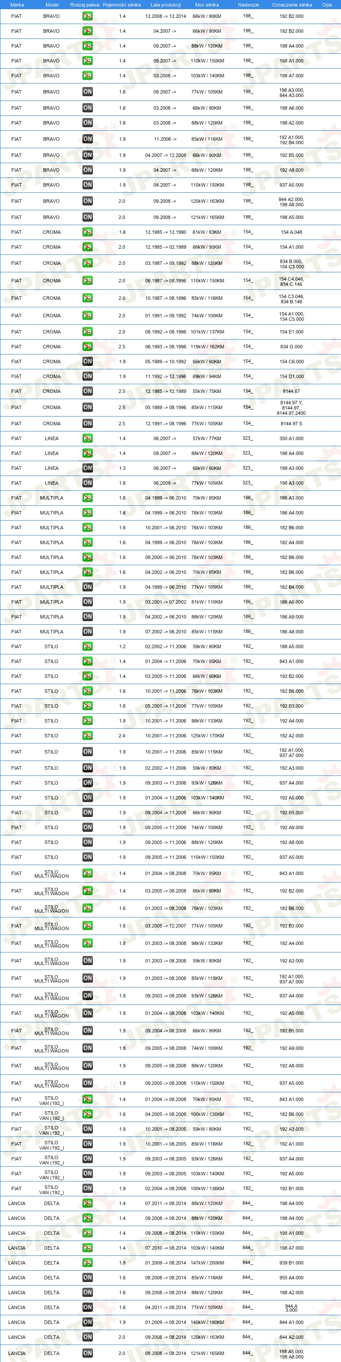Image resolution: width=341 pixels, height=1362 pixels.
Task: Click the petrol icon in Croma 834 G.000 row
Action: pyautogui.click(x=88, y=347)
